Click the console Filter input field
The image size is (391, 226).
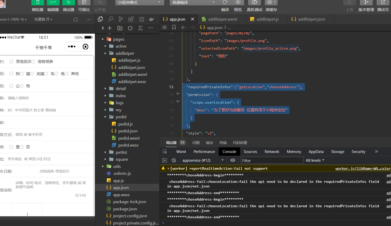[x=271, y=160]
